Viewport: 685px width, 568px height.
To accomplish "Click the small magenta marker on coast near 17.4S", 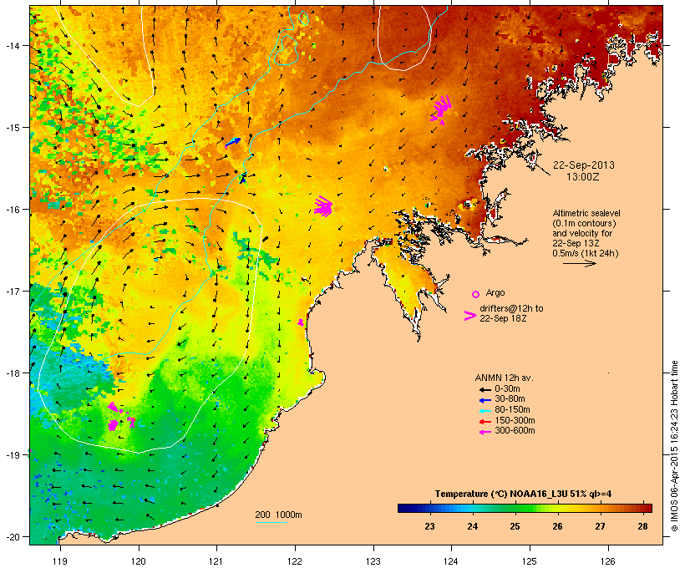I will click(301, 322).
